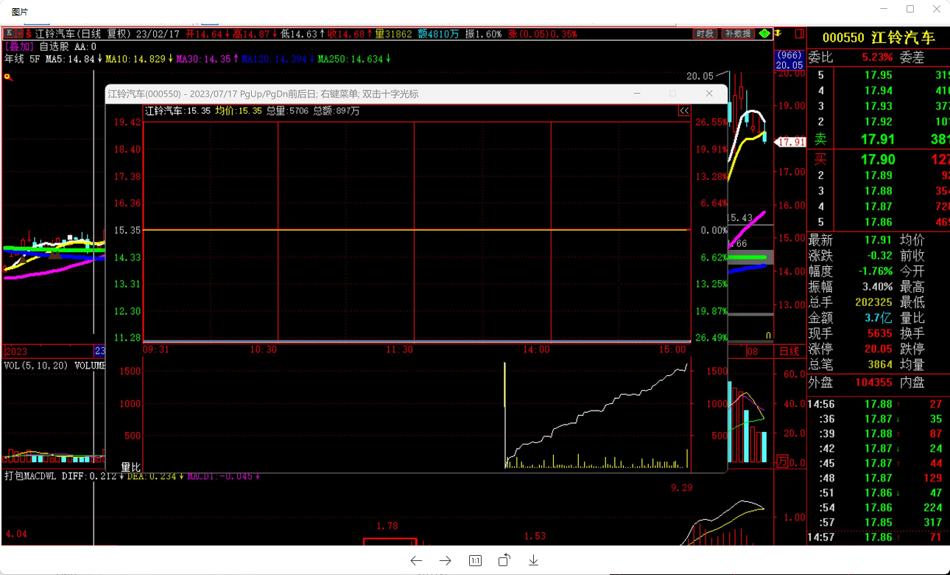Rotate the image

[504, 561]
